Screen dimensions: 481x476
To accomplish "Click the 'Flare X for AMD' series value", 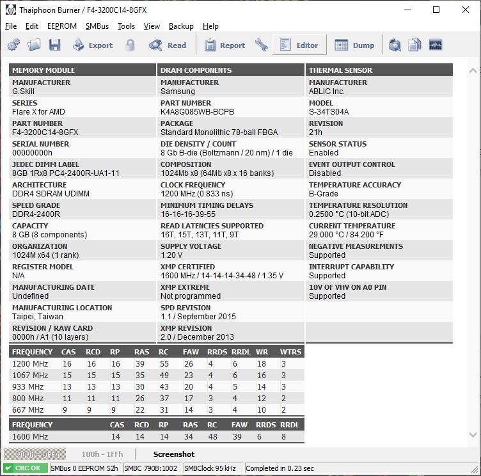I will [38, 112].
